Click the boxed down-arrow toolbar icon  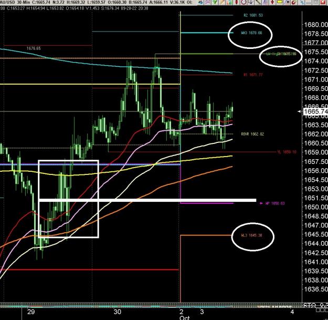251,2
